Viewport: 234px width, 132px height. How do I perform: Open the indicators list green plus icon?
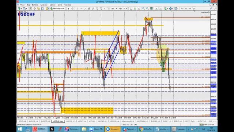pyautogui.click(x=165, y=8)
